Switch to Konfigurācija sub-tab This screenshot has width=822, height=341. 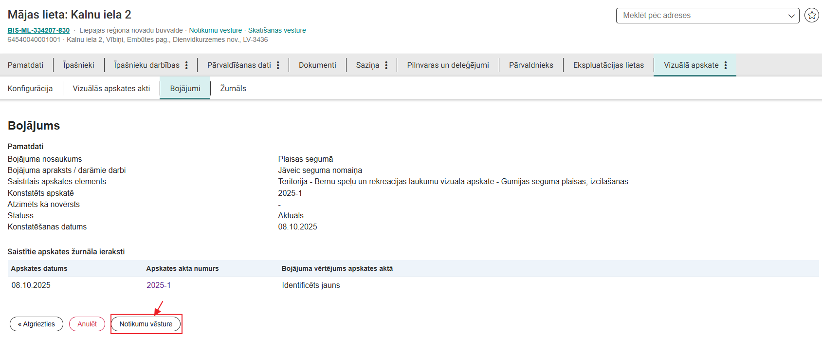30,89
